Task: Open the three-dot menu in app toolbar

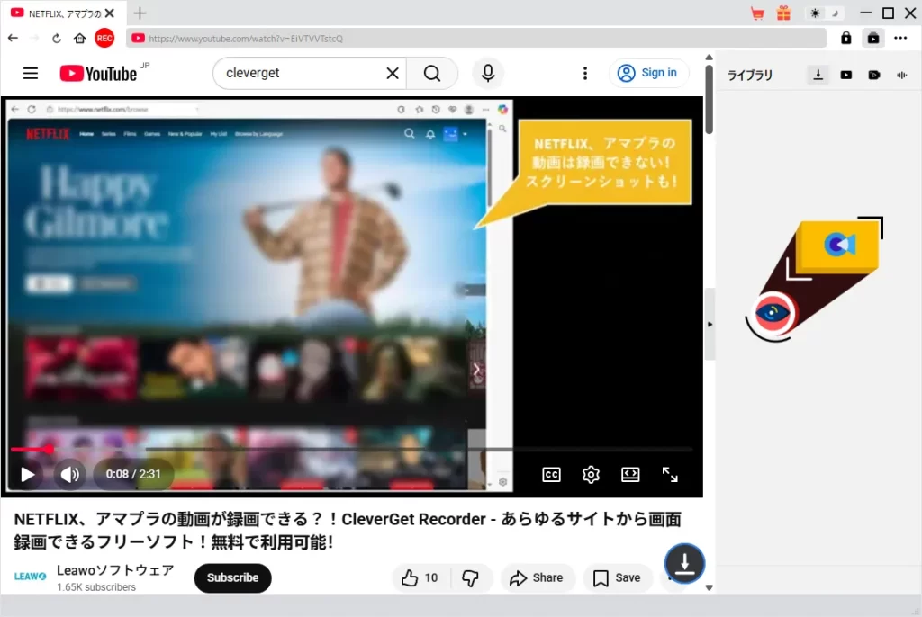Action: pyautogui.click(x=900, y=38)
